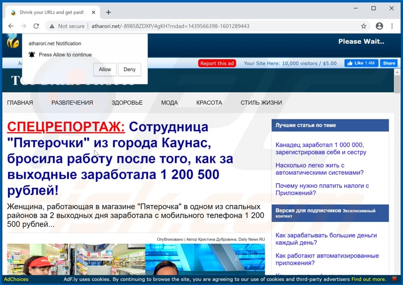Open the КРАСОТА menu item

click(209, 103)
